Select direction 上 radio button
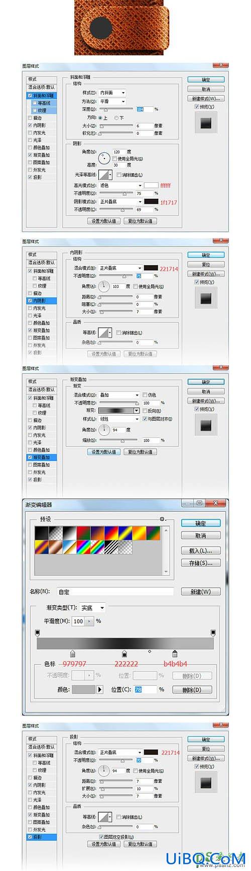The height and width of the screenshot is (871, 251). click(x=100, y=117)
